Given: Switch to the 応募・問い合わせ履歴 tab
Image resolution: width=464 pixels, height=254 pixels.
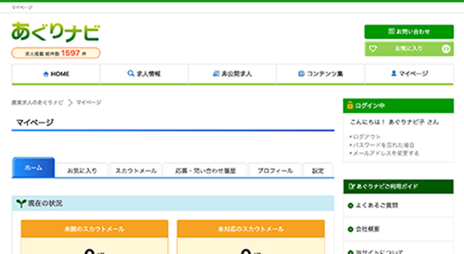Looking at the screenshot, I should (205, 171).
